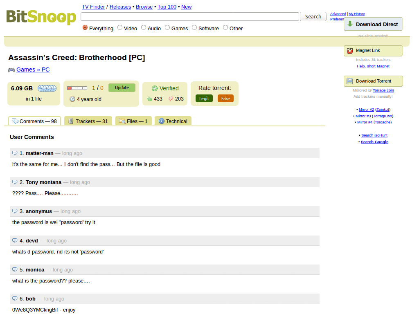This screenshot has width=419, height=314.
Task: Click the Magnet Link button label
Action: pyautogui.click(x=368, y=50)
